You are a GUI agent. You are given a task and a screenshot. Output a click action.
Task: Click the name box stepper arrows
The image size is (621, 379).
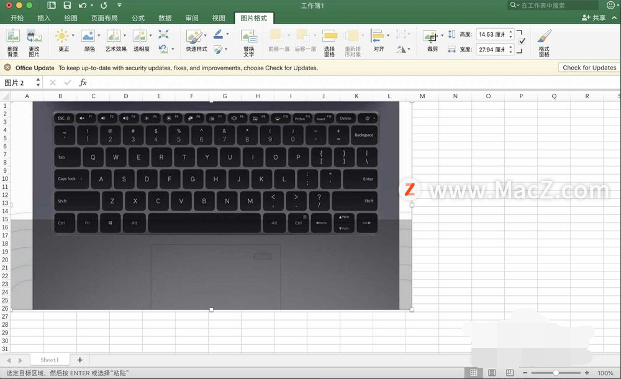pos(38,83)
